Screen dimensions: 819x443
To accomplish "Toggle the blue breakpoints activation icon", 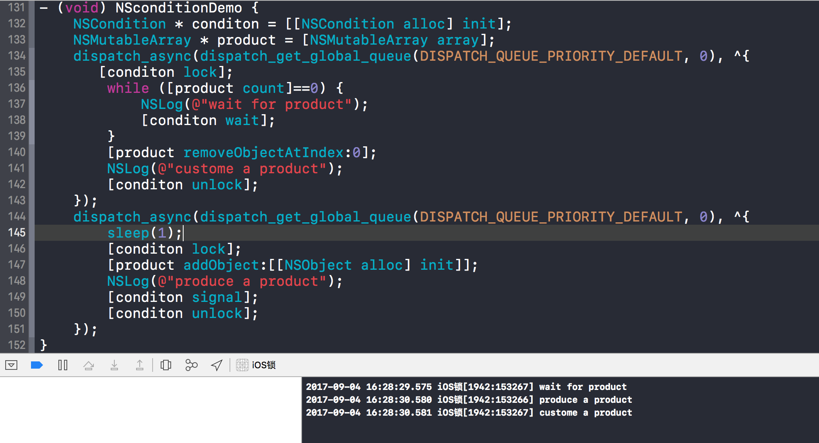I will [37, 365].
